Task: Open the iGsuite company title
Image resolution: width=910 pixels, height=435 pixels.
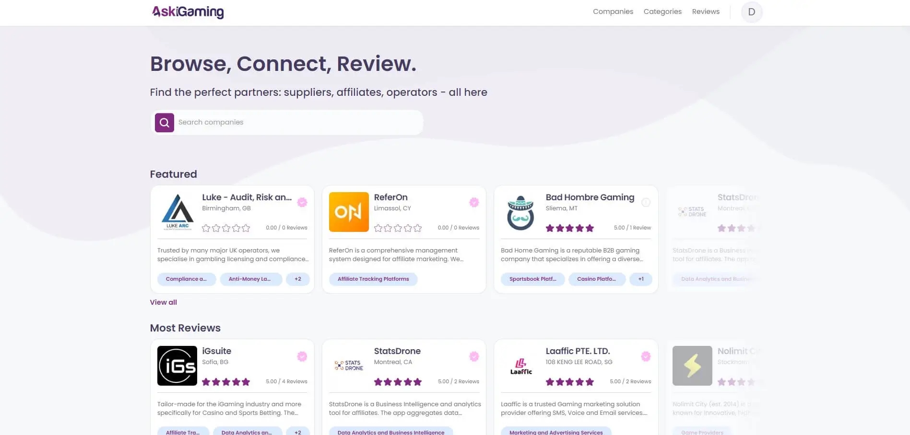Action: click(x=216, y=351)
